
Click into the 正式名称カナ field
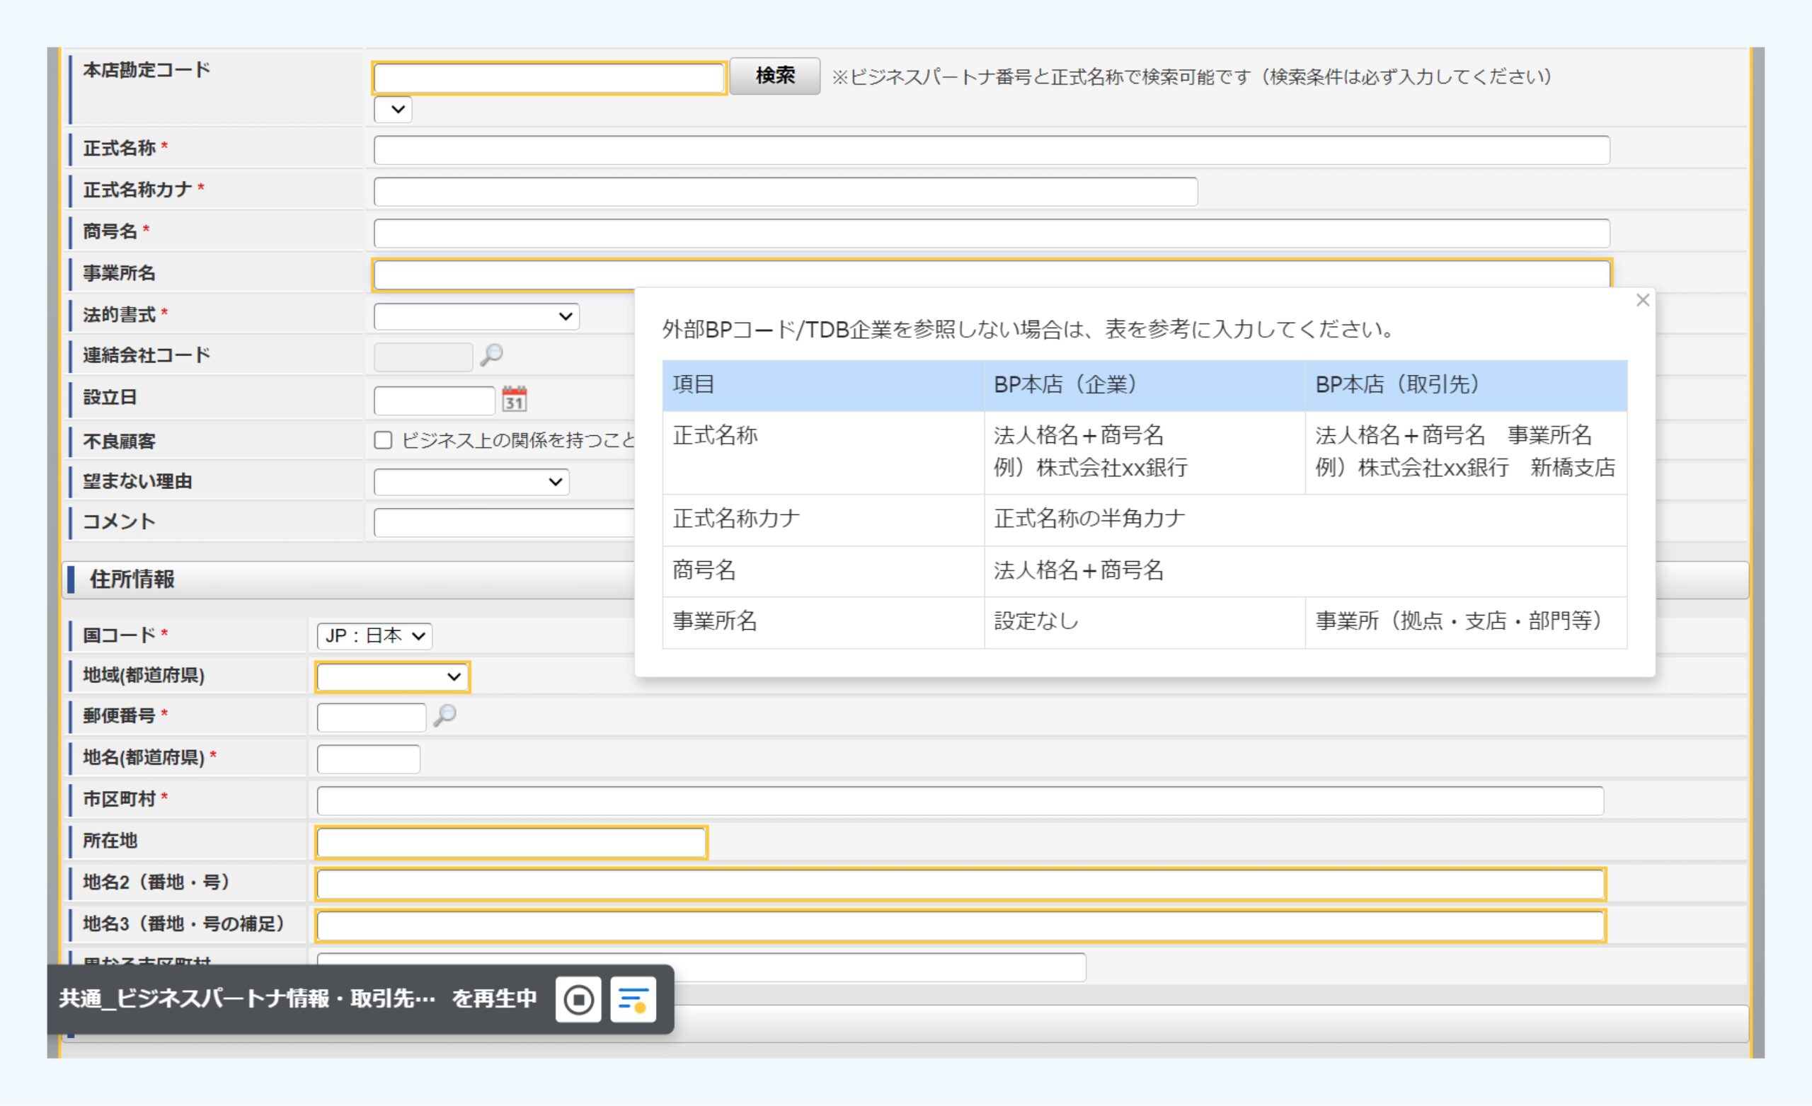pyautogui.click(x=785, y=192)
